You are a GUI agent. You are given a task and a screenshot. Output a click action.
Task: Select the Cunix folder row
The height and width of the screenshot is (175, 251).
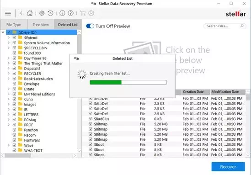[28, 99]
